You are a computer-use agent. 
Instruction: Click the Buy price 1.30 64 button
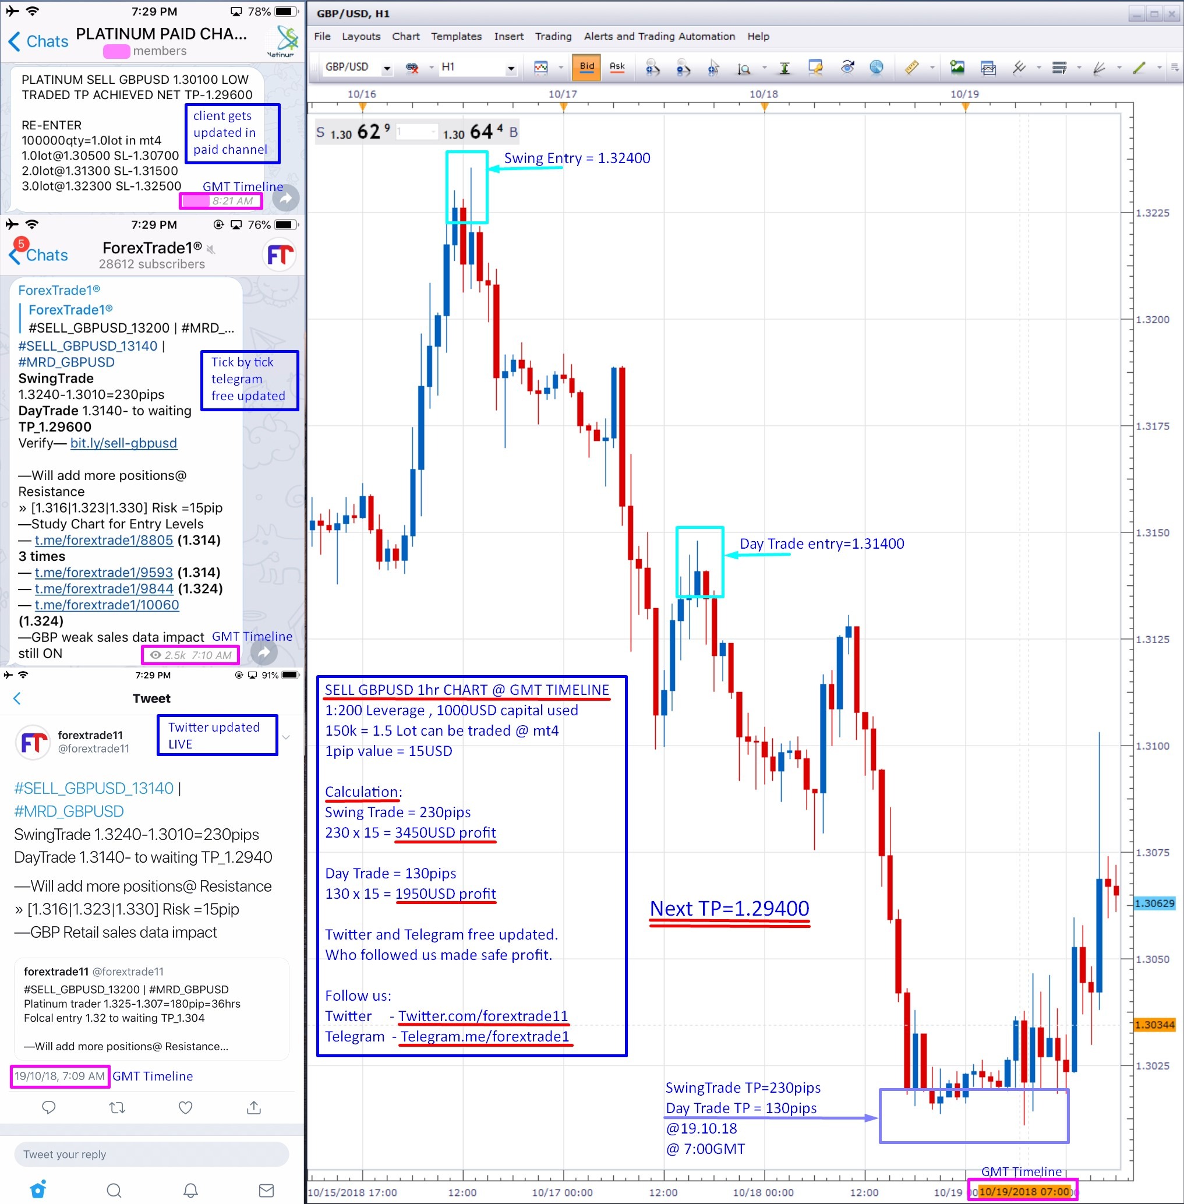coord(479,132)
